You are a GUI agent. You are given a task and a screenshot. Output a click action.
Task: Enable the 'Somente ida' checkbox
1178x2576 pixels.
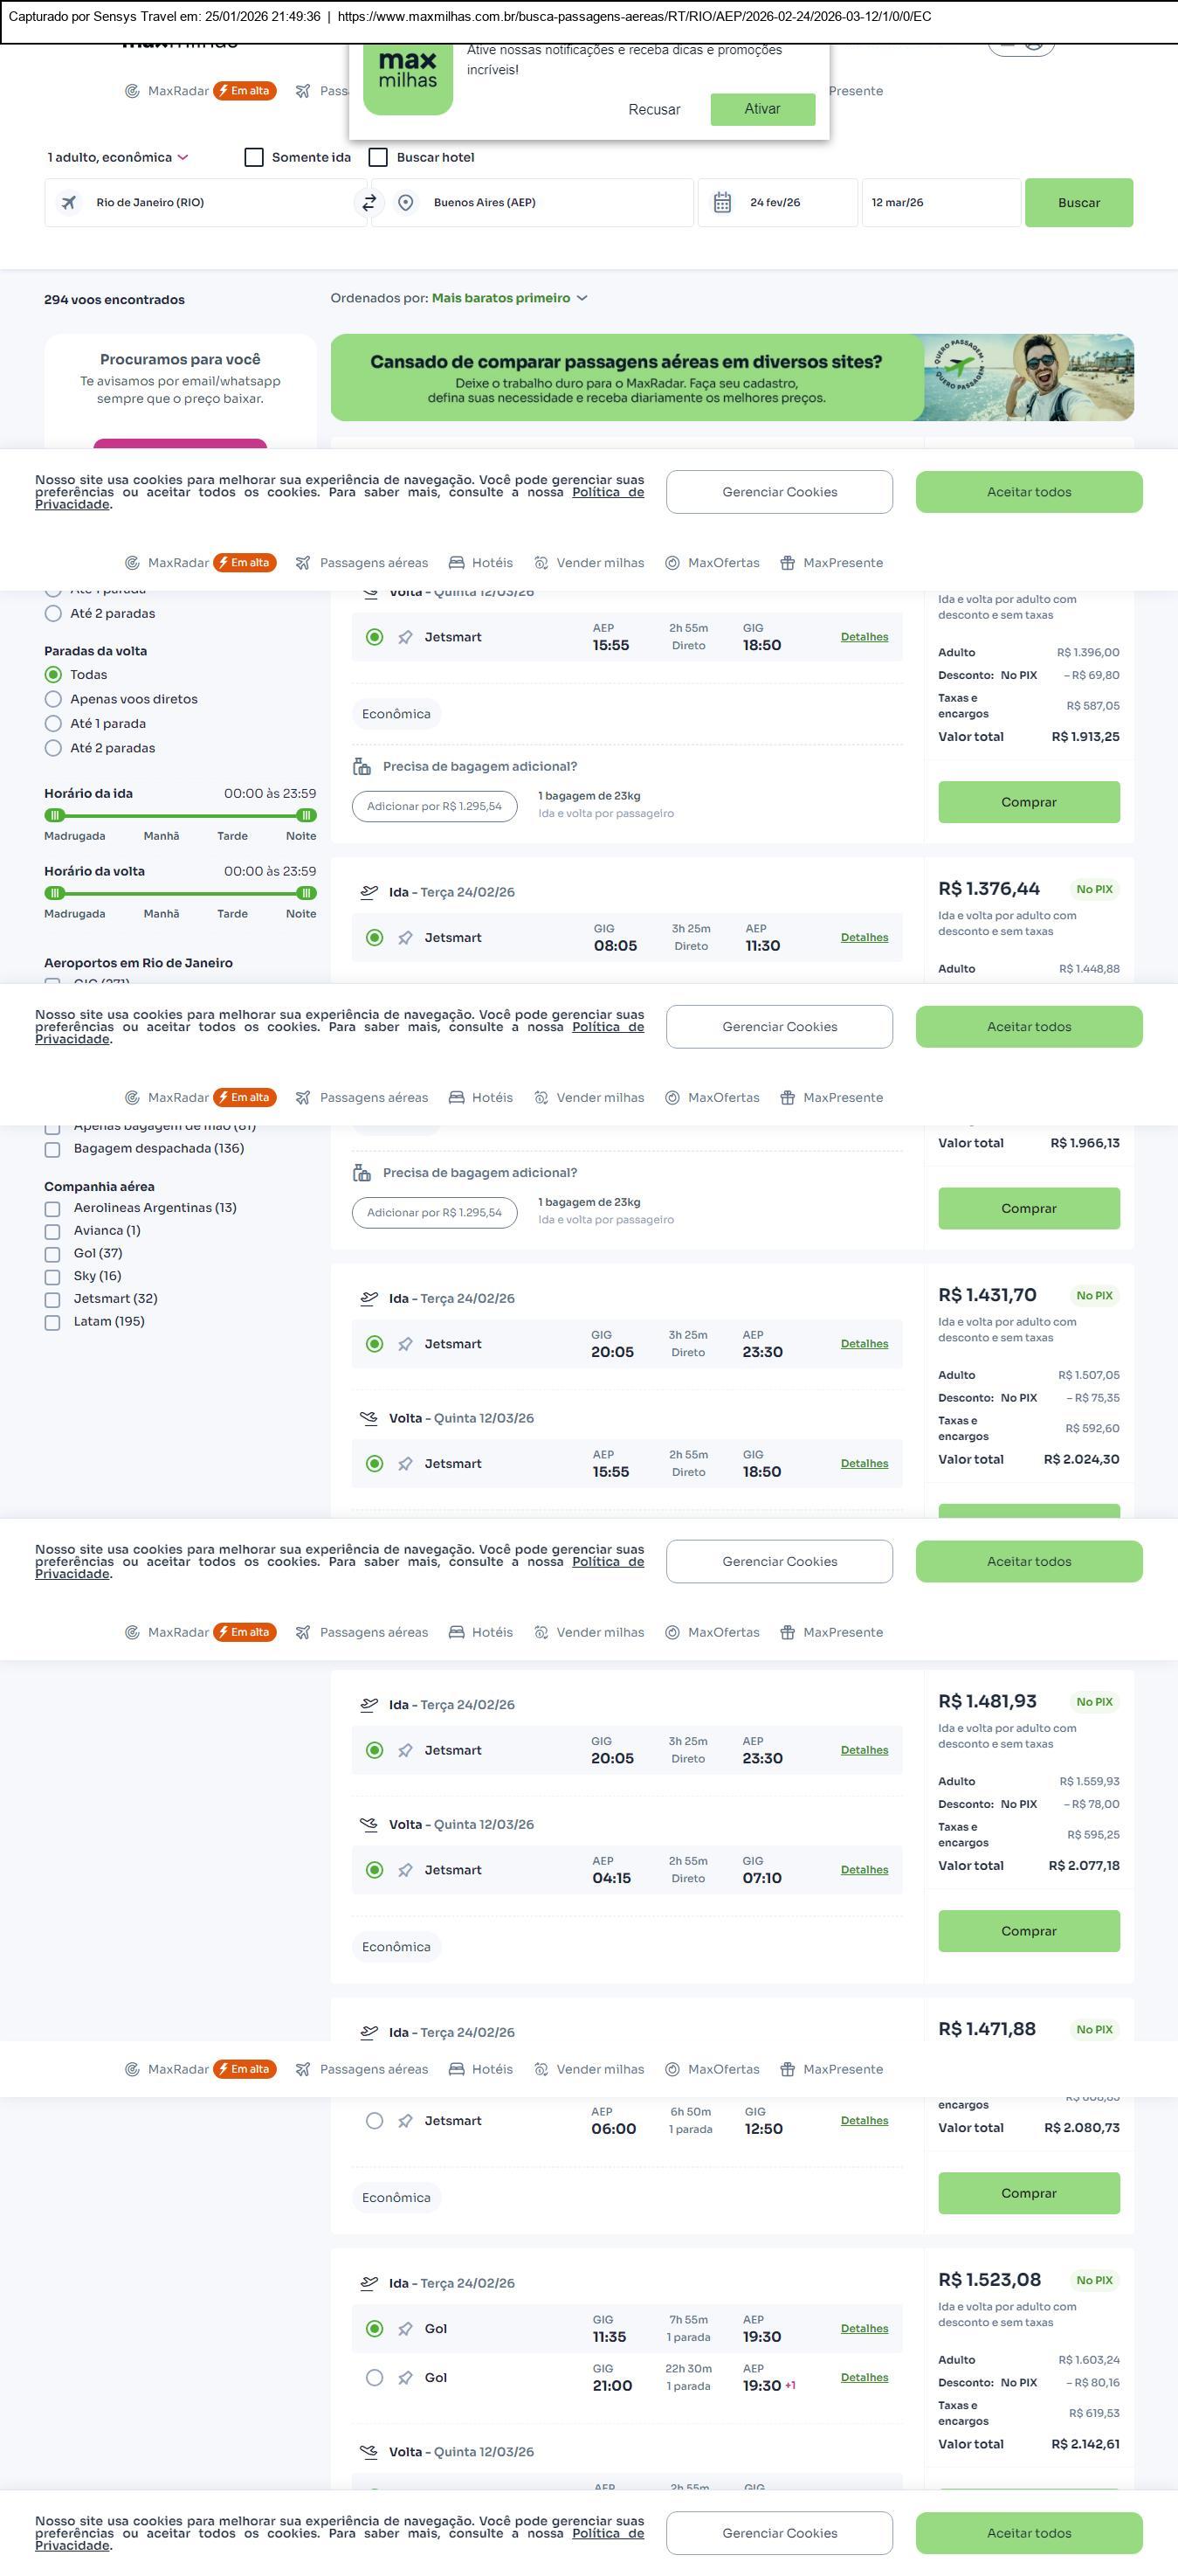click(255, 157)
